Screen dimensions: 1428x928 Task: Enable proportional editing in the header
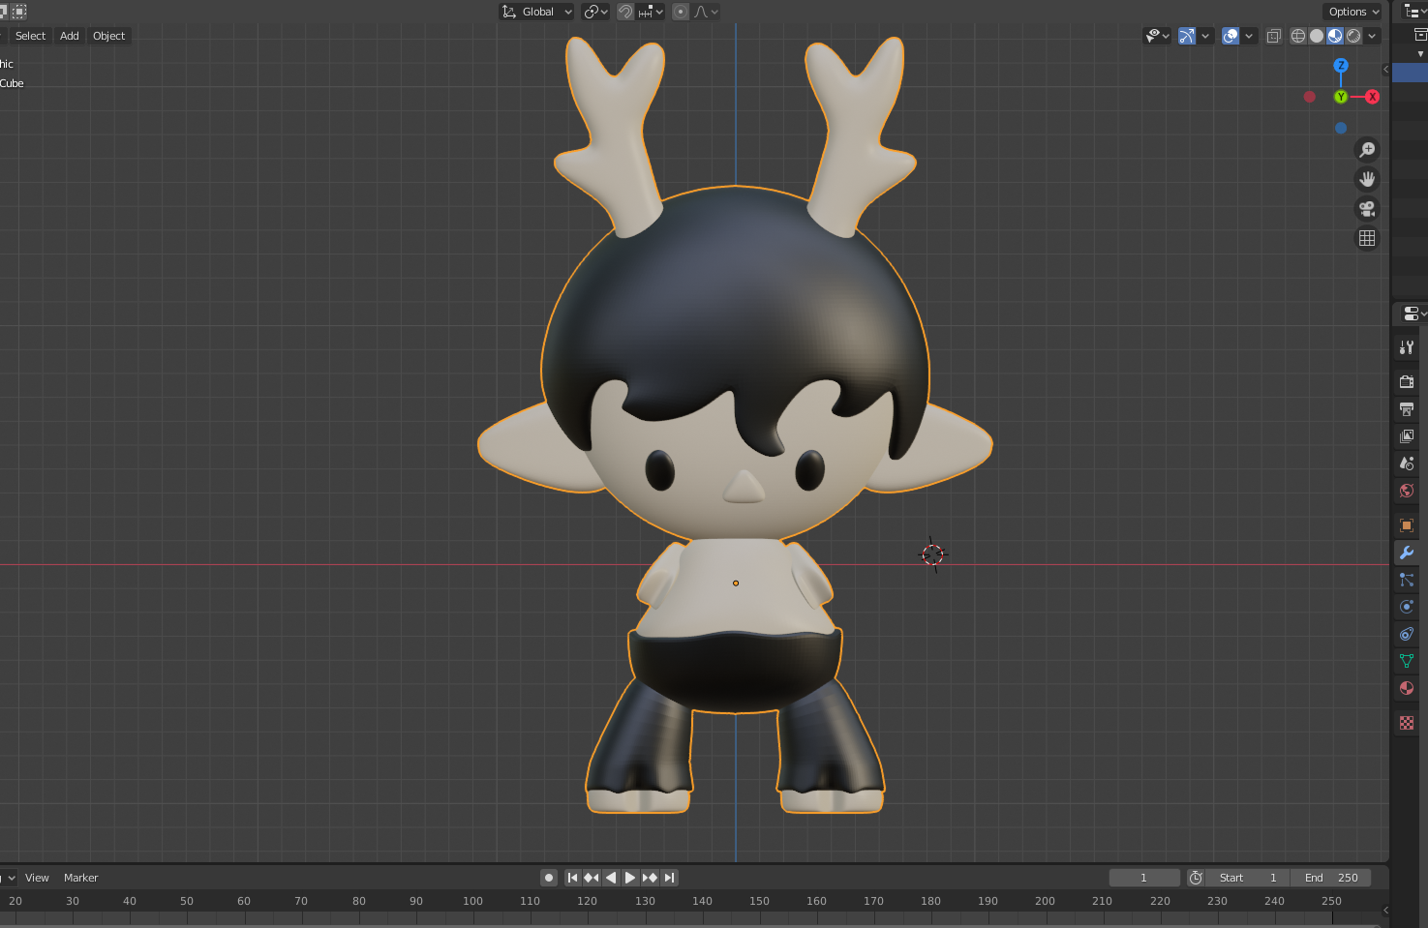tap(681, 11)
